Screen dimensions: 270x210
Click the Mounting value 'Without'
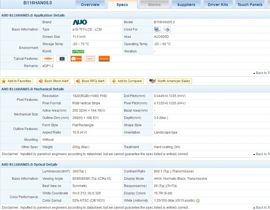tap(48, 140)
